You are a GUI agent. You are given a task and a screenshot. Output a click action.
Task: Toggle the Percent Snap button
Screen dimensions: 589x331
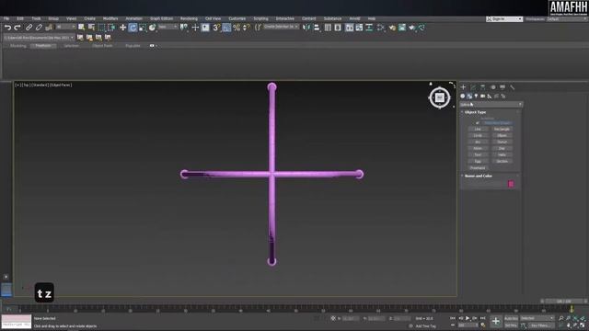click(237, 28)
